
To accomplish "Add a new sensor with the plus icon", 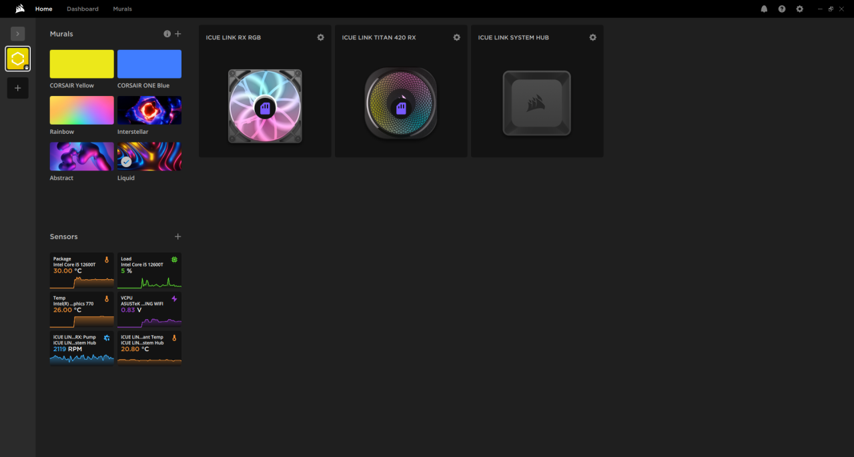I will 177,236.
